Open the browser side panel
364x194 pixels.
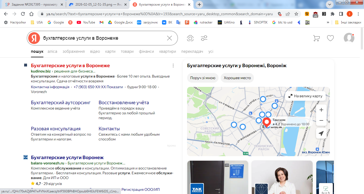[x=341, y=14]
